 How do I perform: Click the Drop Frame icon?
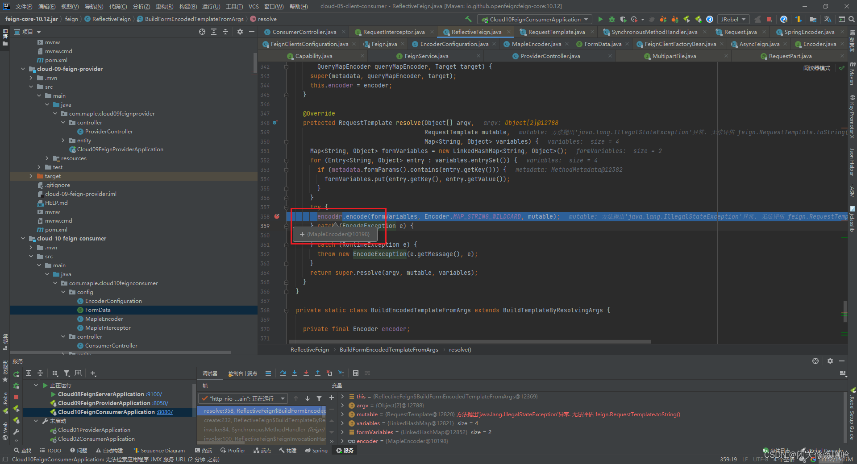coord(329,373)
